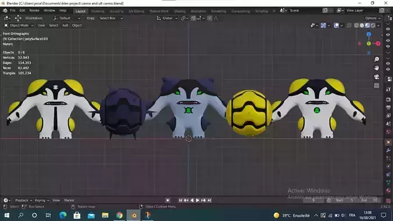Toggle show gizmo button
393x221 pixels.
click(323, 26)
